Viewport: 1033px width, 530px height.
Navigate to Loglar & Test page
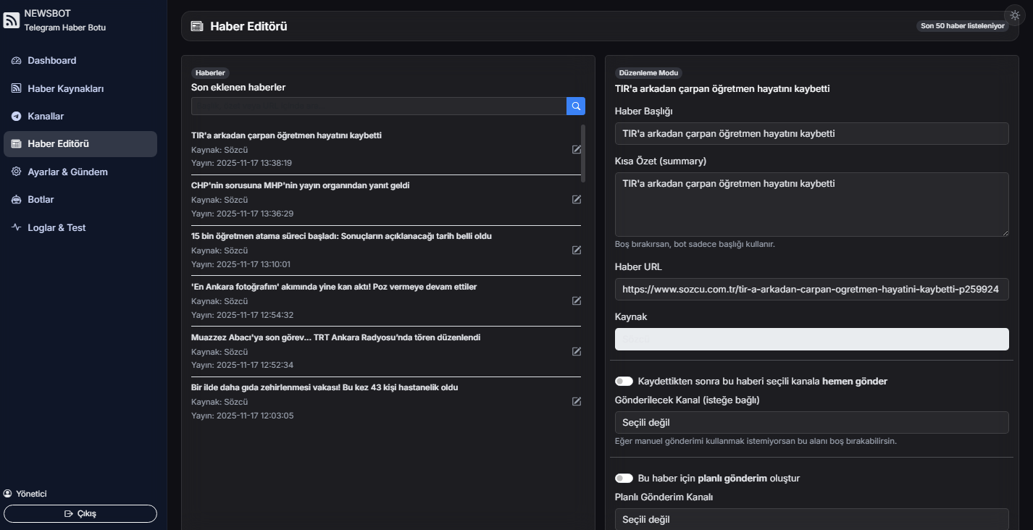[x=57, y=227]
